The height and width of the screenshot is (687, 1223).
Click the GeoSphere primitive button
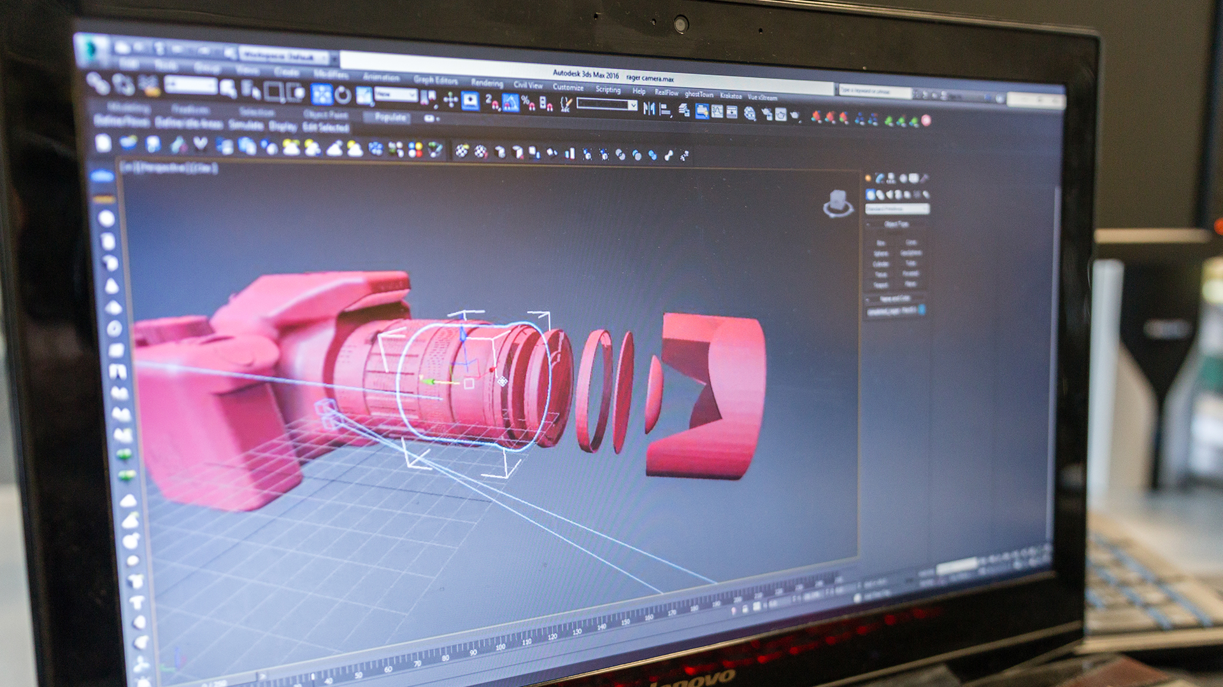coord(910,253)
